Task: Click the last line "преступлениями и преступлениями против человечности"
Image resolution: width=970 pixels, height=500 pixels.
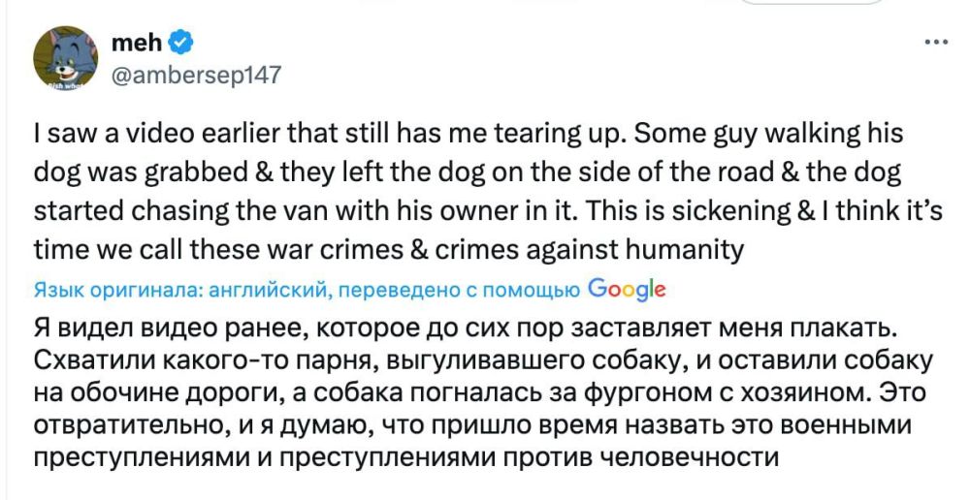Action: tap(405, 458)
